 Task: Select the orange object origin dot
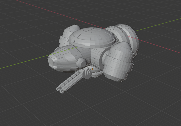(x=92, y=69)
